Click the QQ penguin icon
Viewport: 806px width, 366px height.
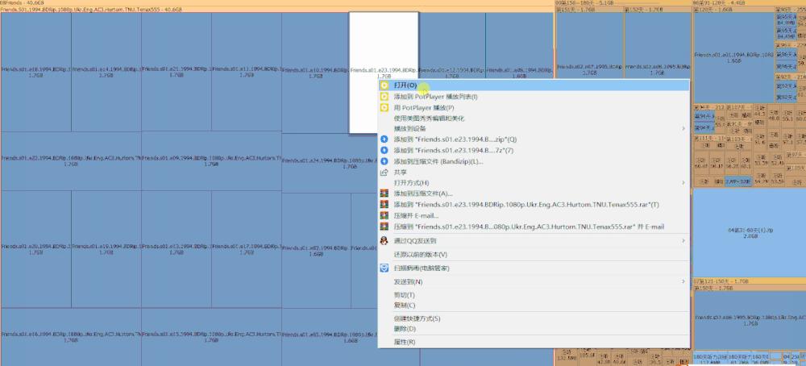384,240
